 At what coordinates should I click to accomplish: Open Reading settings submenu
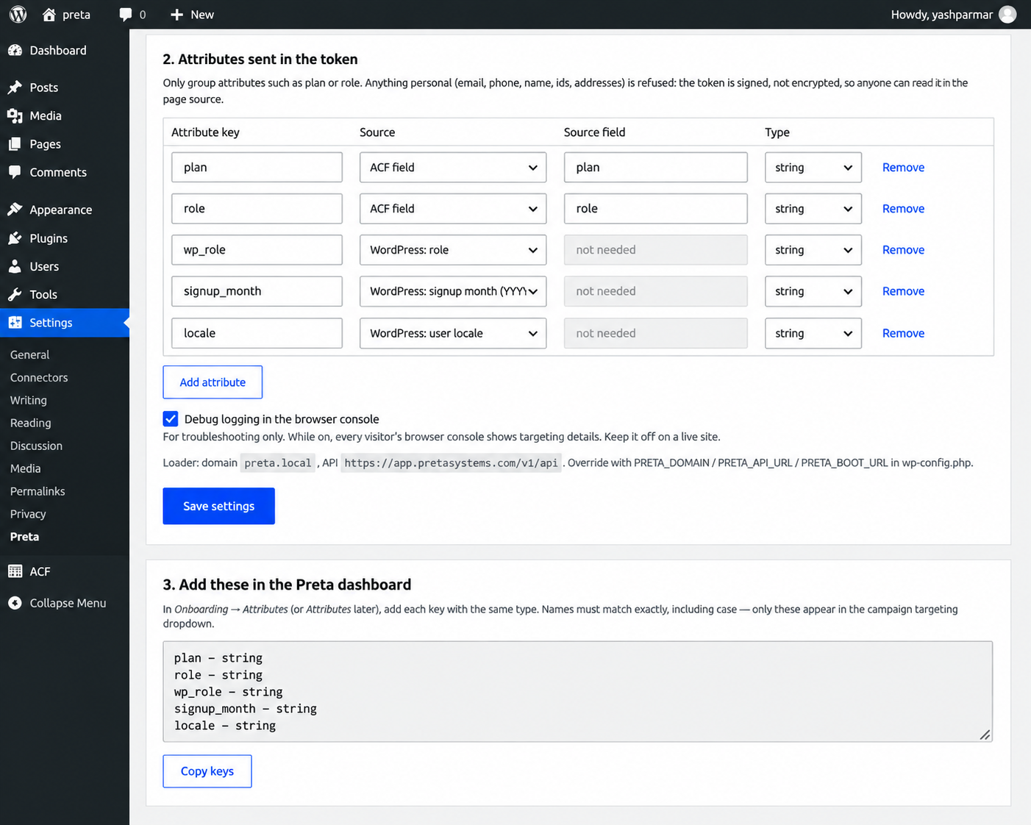[31, 423]
